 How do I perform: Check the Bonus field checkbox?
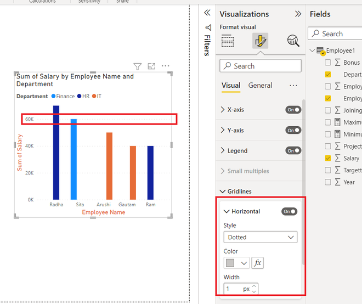pos(328,63)
